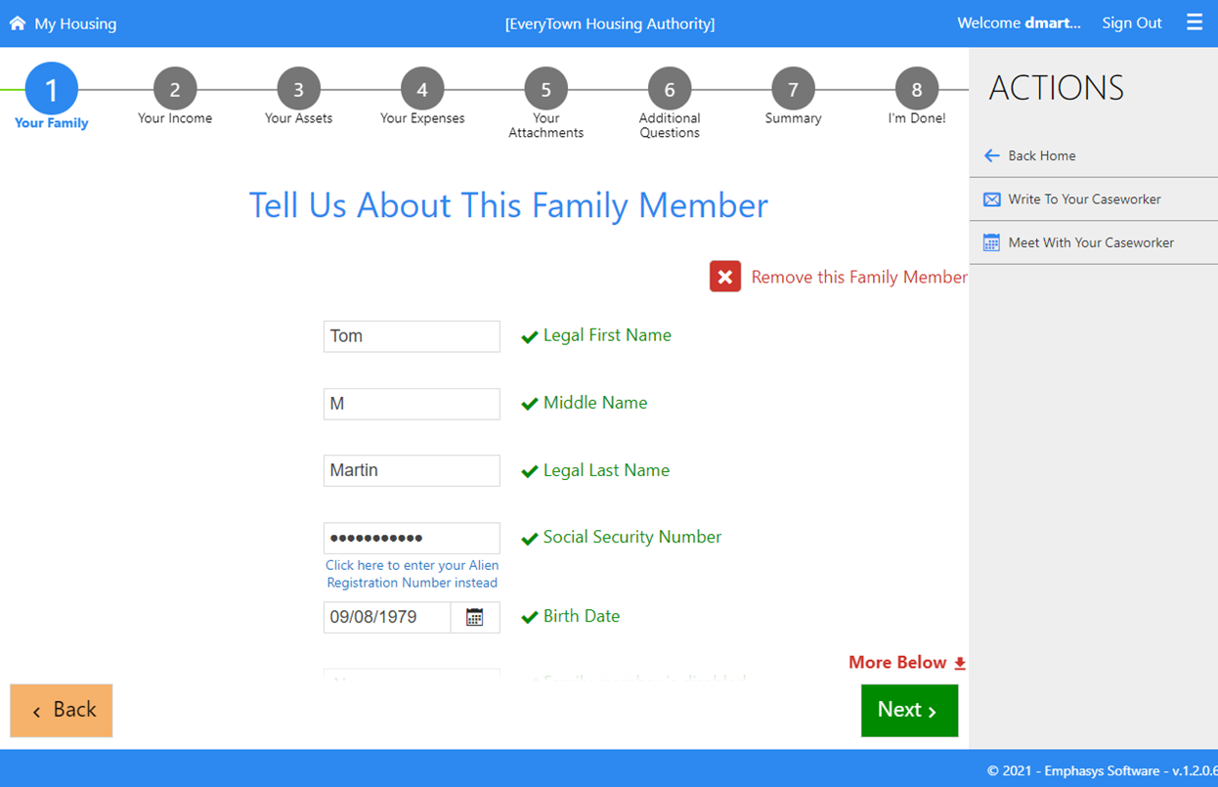Go to step 2 Your Income
Image resolution: width=1218 pixels, height=787 pixels.
coord(175,90)
